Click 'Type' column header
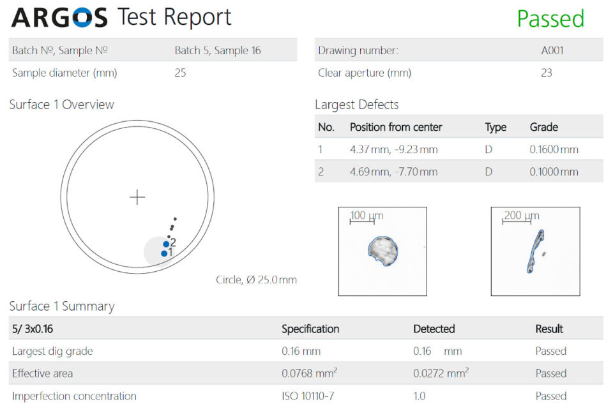 496,128
